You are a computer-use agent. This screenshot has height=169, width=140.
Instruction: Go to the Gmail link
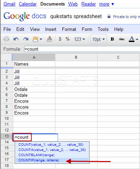point(9,4)
